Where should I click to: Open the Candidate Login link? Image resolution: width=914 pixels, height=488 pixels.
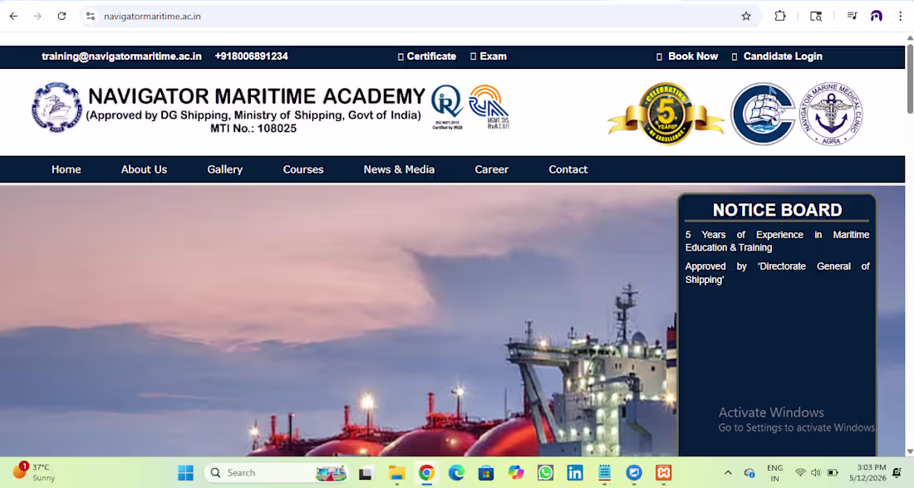(777, 56)
